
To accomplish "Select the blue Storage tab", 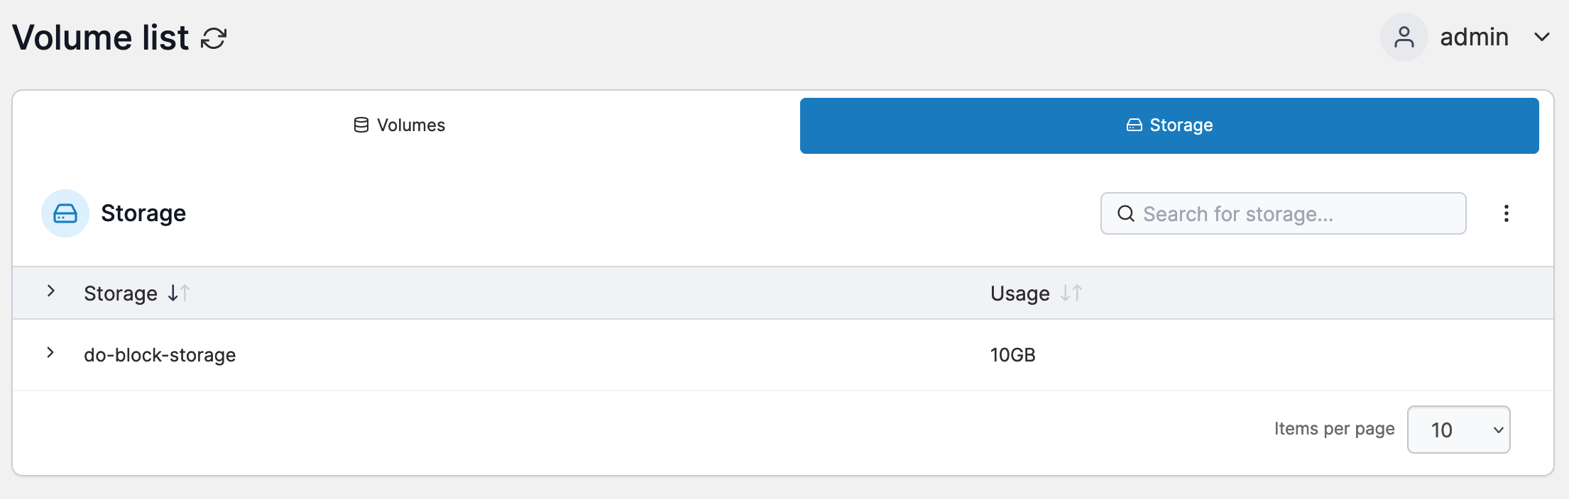I will [x=1169, y=125].
